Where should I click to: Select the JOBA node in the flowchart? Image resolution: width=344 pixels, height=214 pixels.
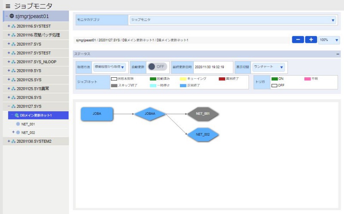coord(97,114)
